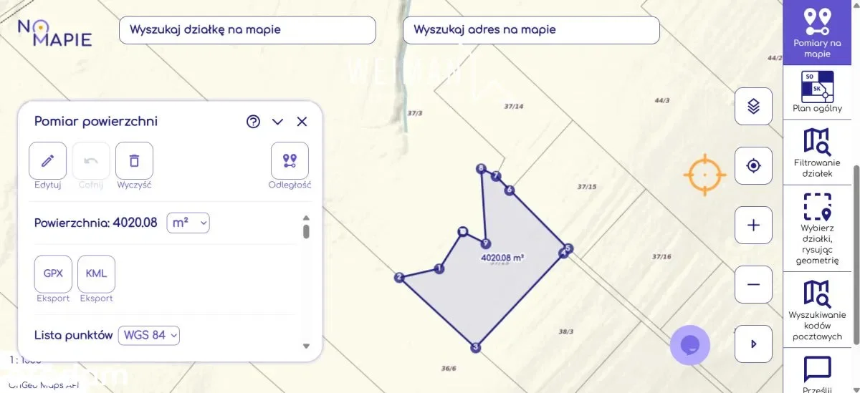The width and height of the screenshot is (860, 393).
Task: Collapse the Pomiar powierzchni panel
Action: [278, 122]
